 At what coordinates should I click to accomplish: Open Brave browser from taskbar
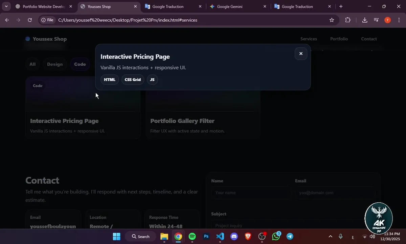(x=248, y=237)
